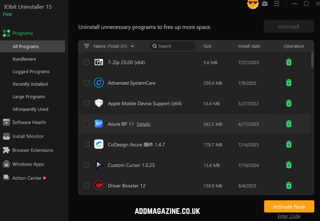The height and width of the screenshot is (221, 320).
Task: Open the hamburger menu in title bar
Action: coord(277,4)
